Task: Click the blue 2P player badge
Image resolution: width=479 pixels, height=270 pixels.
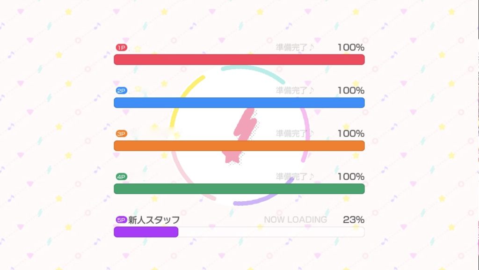Action: click(x=121, y=91)
